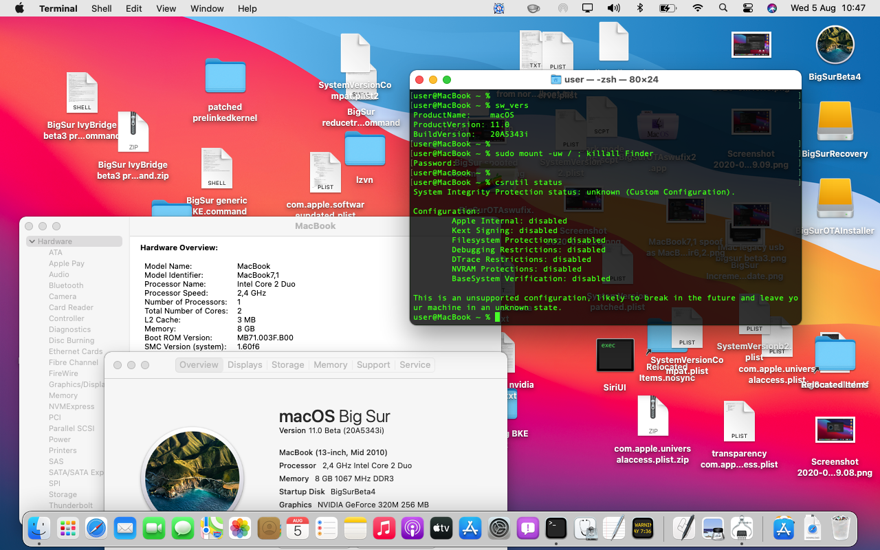880x550 pixels.
Task: Open System Preferences gear in the Dock
Action: tap(499, 528)
